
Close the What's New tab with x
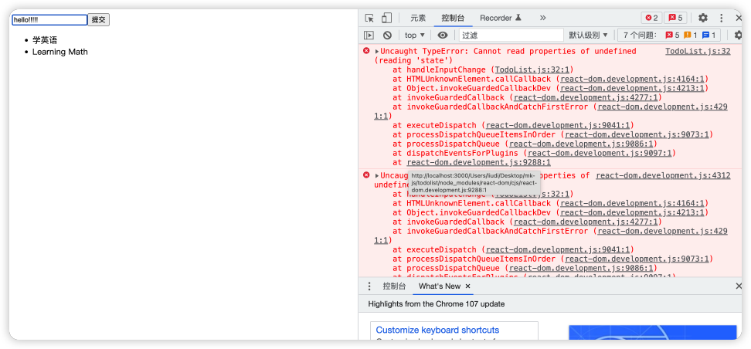tap(468, 286)
